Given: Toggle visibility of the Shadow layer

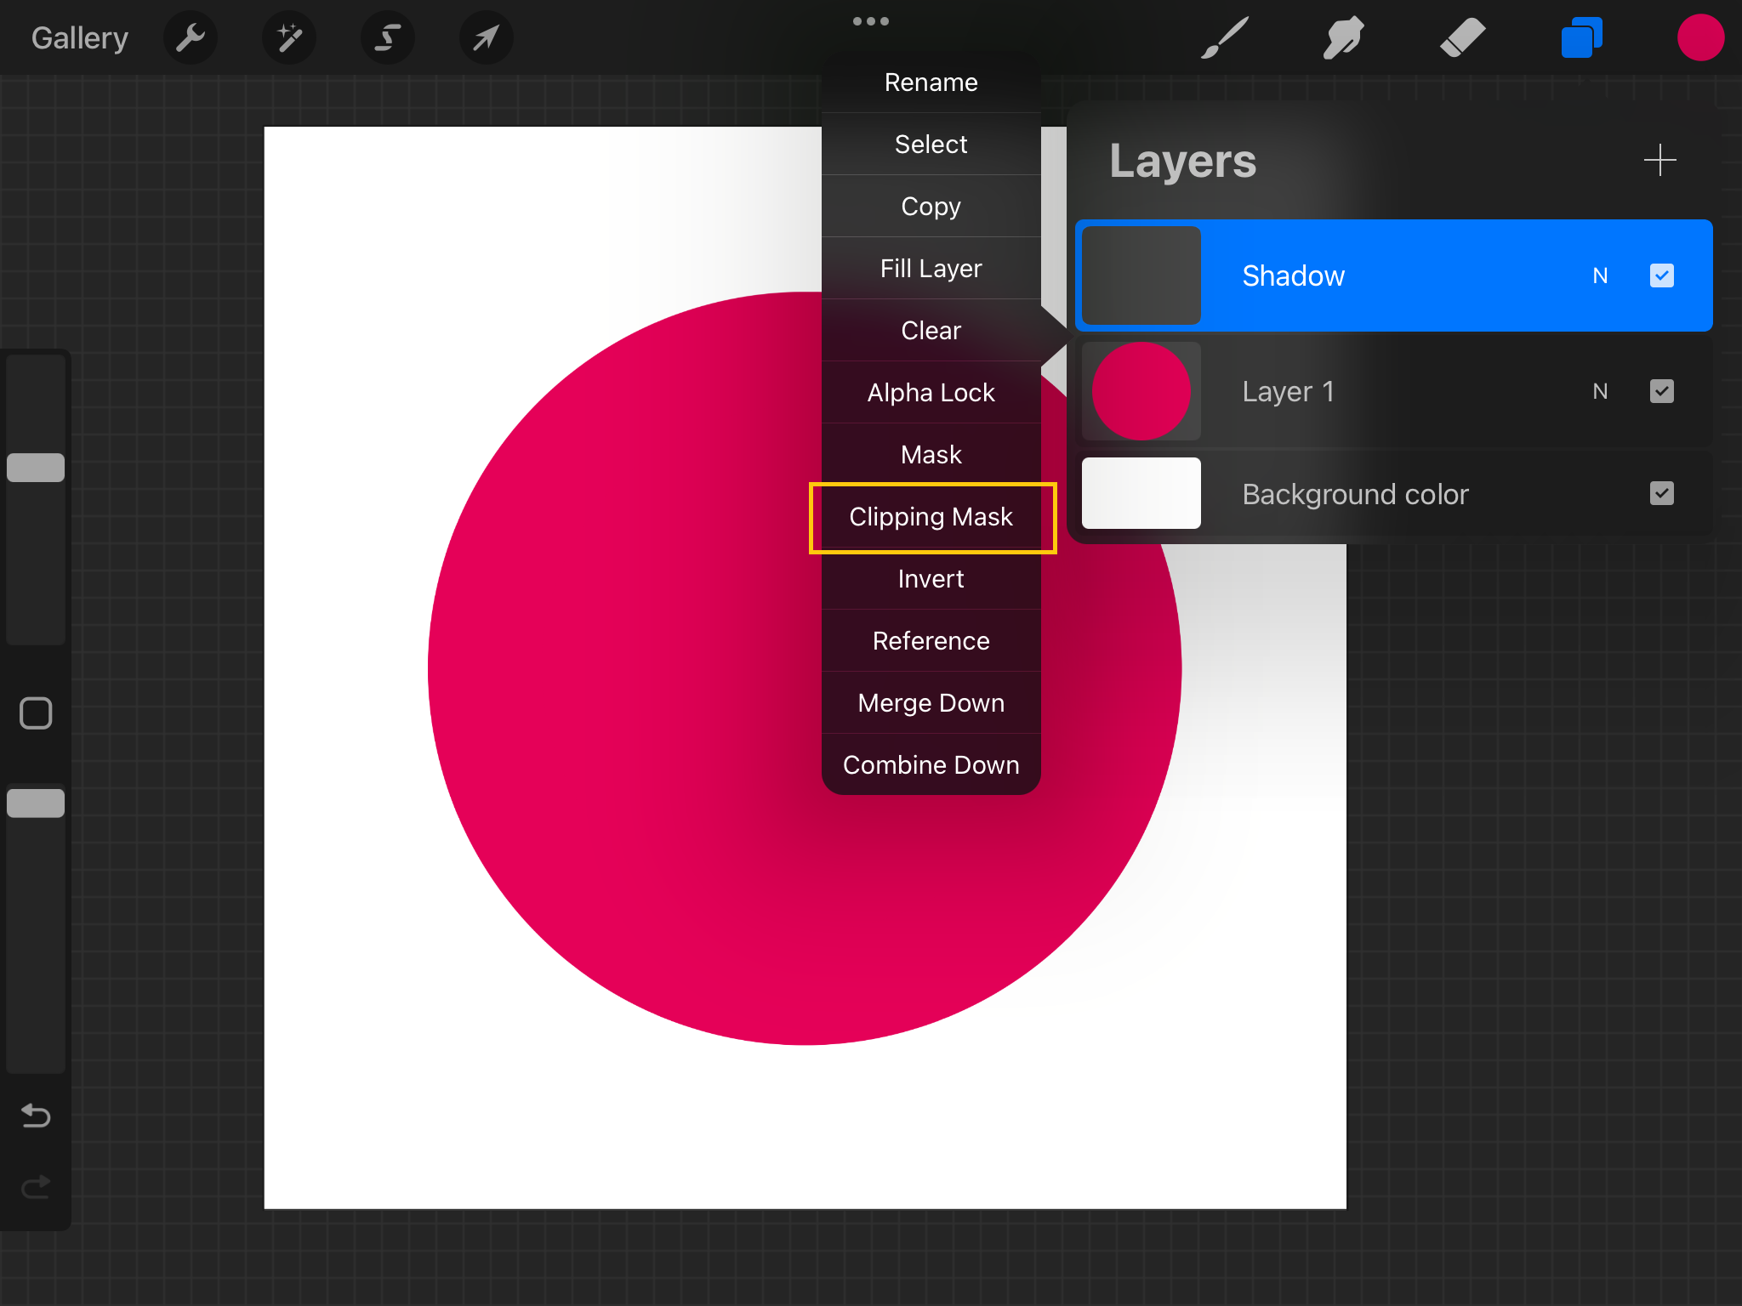Looking at the screenshot, I should pos(1661,275).
